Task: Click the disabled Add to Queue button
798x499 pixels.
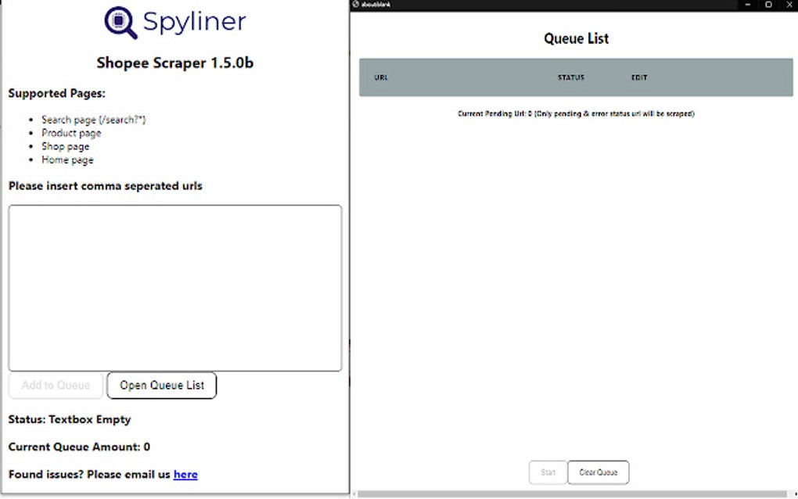Action: pos(55,385)
